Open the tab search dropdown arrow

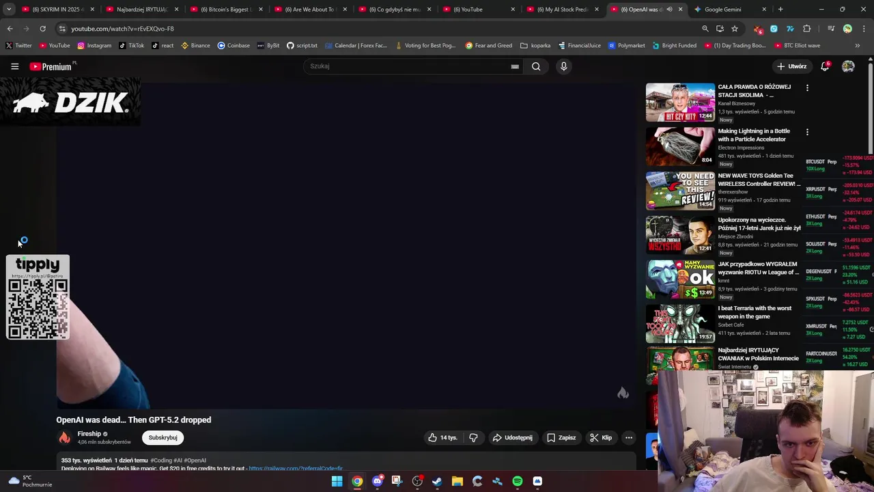(9, 10)
